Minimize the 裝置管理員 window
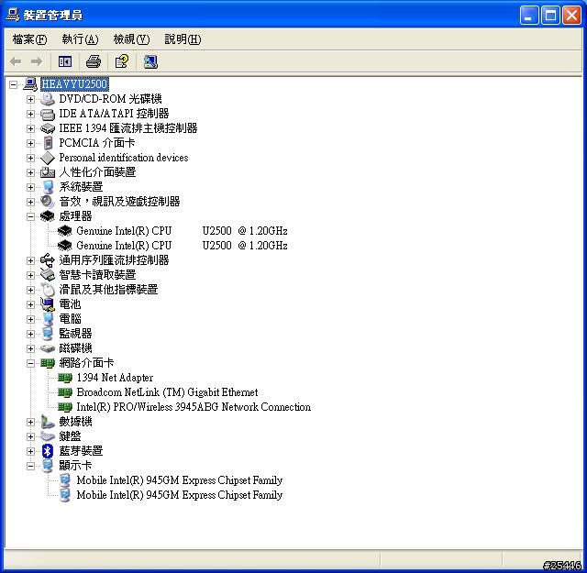 529,16
